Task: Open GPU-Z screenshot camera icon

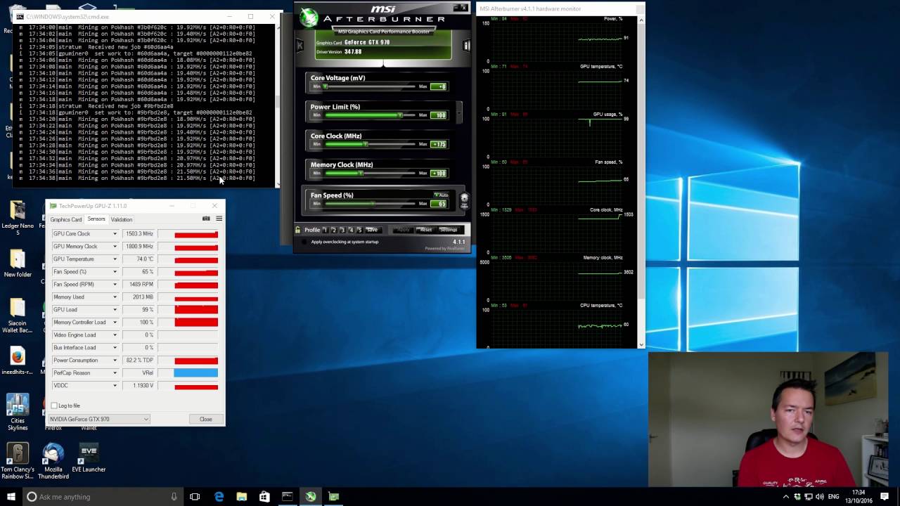Action: 206,219
